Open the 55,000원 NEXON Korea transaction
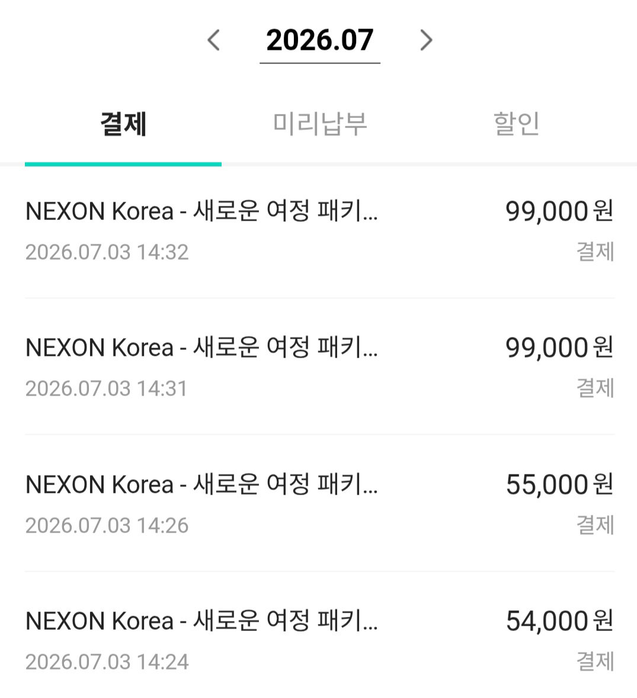 tap(320, 503)
